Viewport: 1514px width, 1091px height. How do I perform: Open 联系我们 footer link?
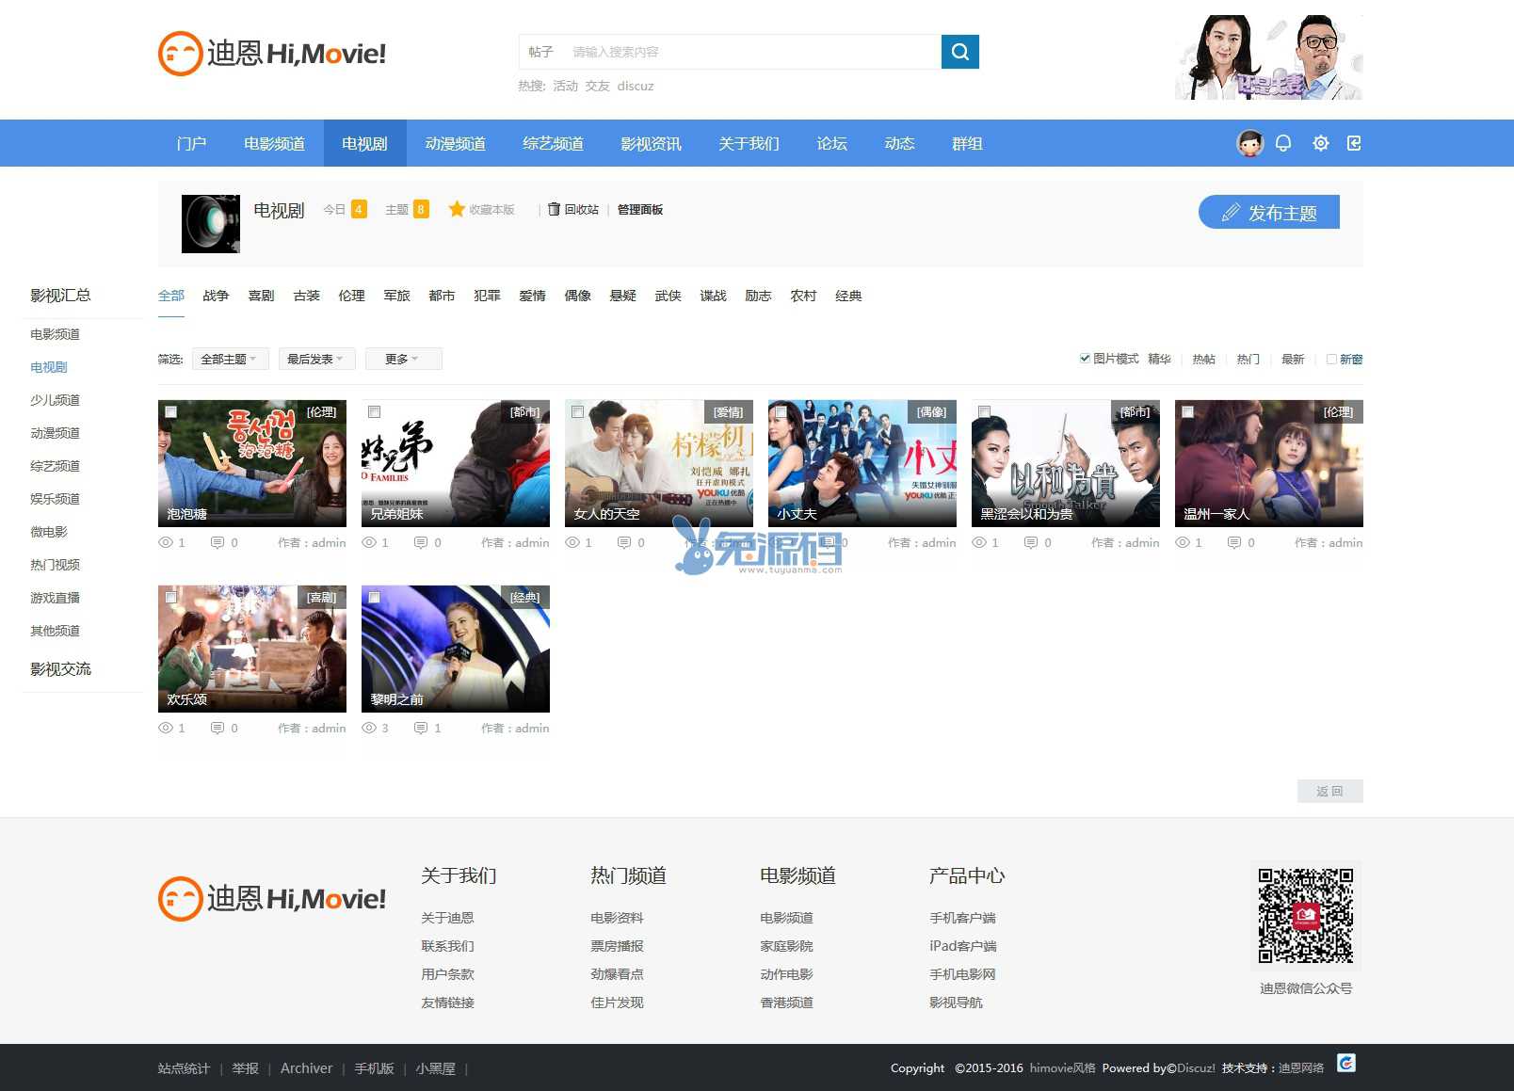(x=447, y=946)
